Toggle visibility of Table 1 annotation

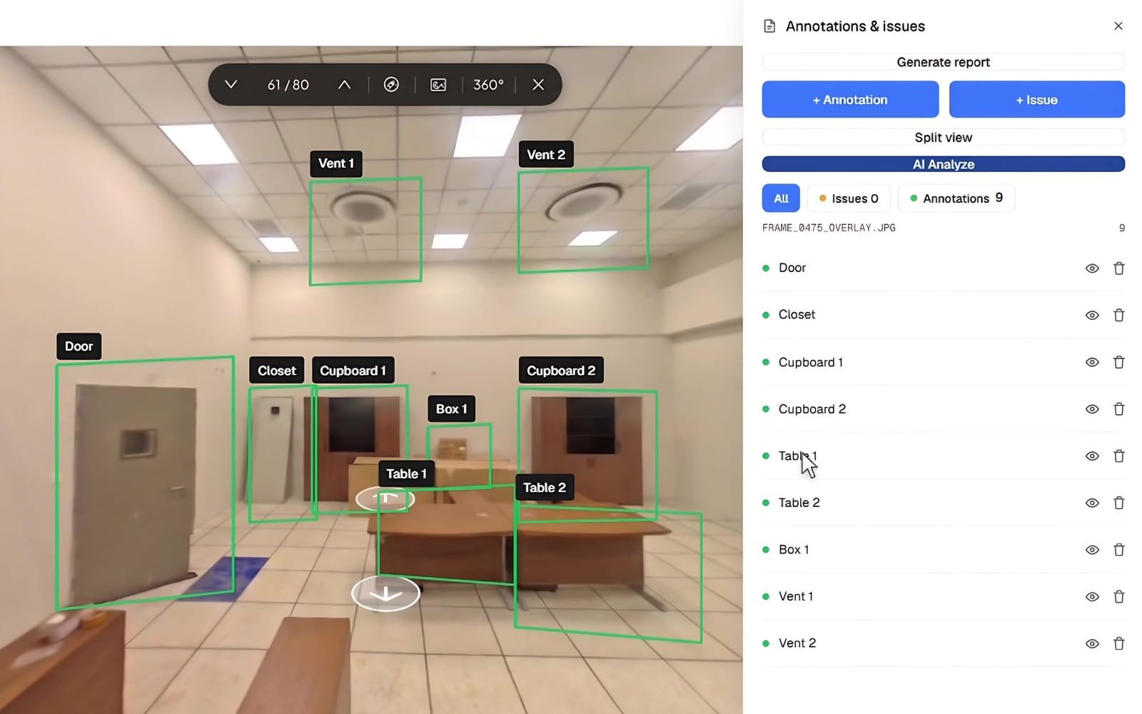pos(1092,456)
